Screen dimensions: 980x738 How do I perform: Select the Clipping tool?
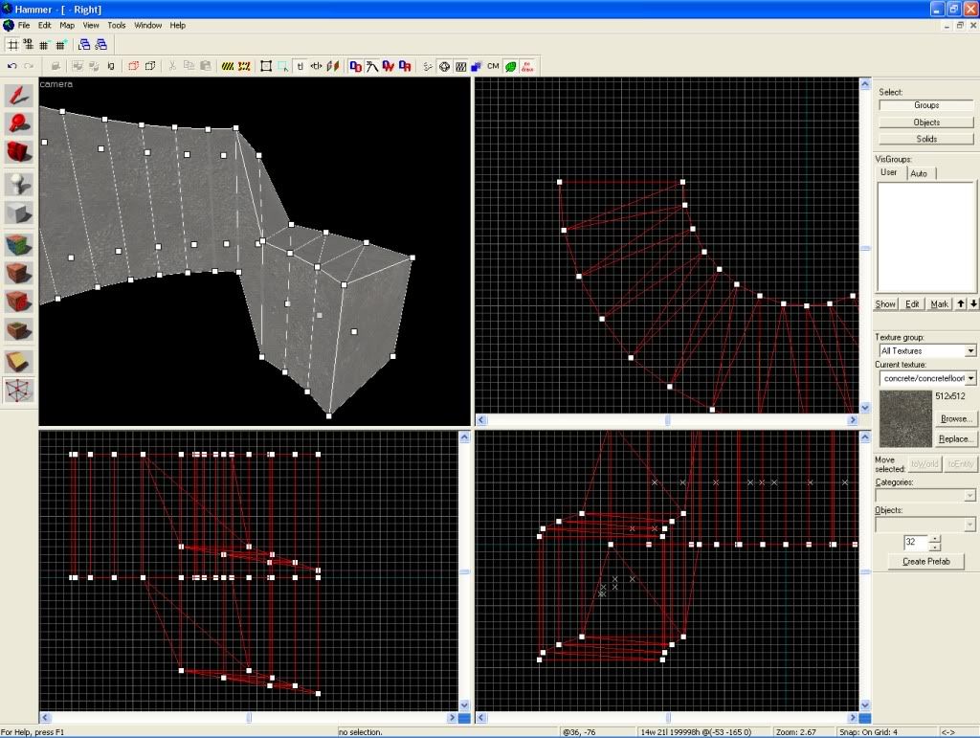pos(19,362)
